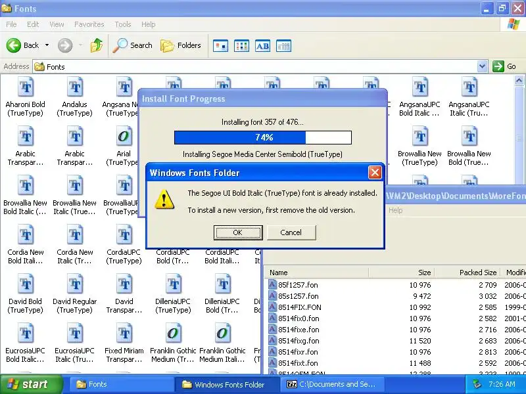Click the green Back arrow icon

pyautogui.click(x=14, y=45)
